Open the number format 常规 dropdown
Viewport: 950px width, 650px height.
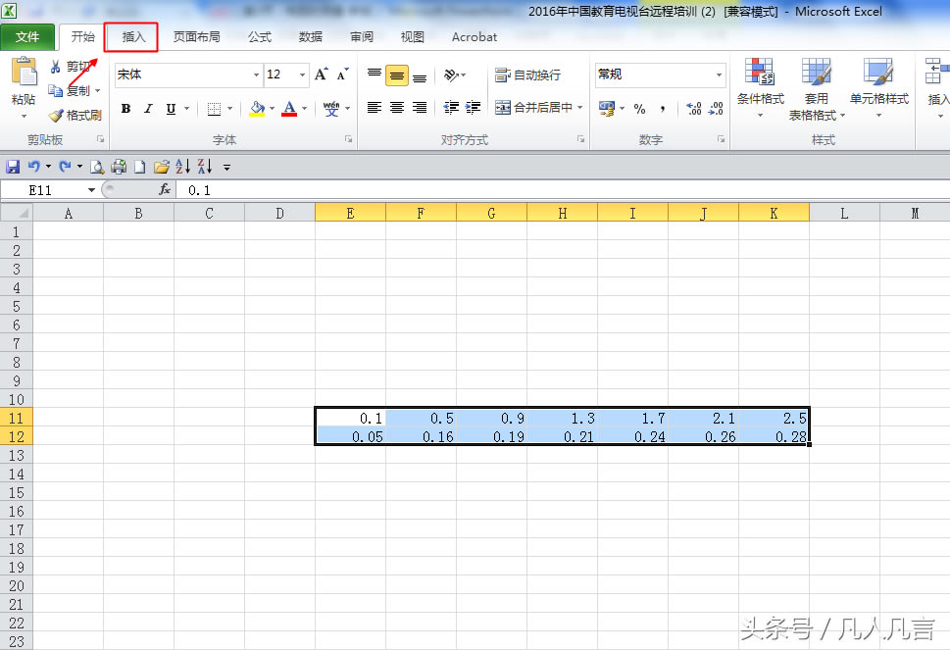click(719, 75)
